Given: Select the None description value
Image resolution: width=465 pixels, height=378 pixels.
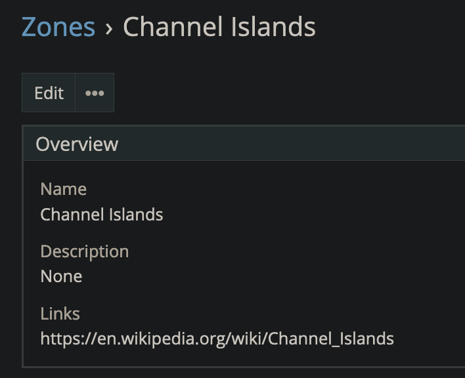Looking at the screenshot, I should point(61,276).
